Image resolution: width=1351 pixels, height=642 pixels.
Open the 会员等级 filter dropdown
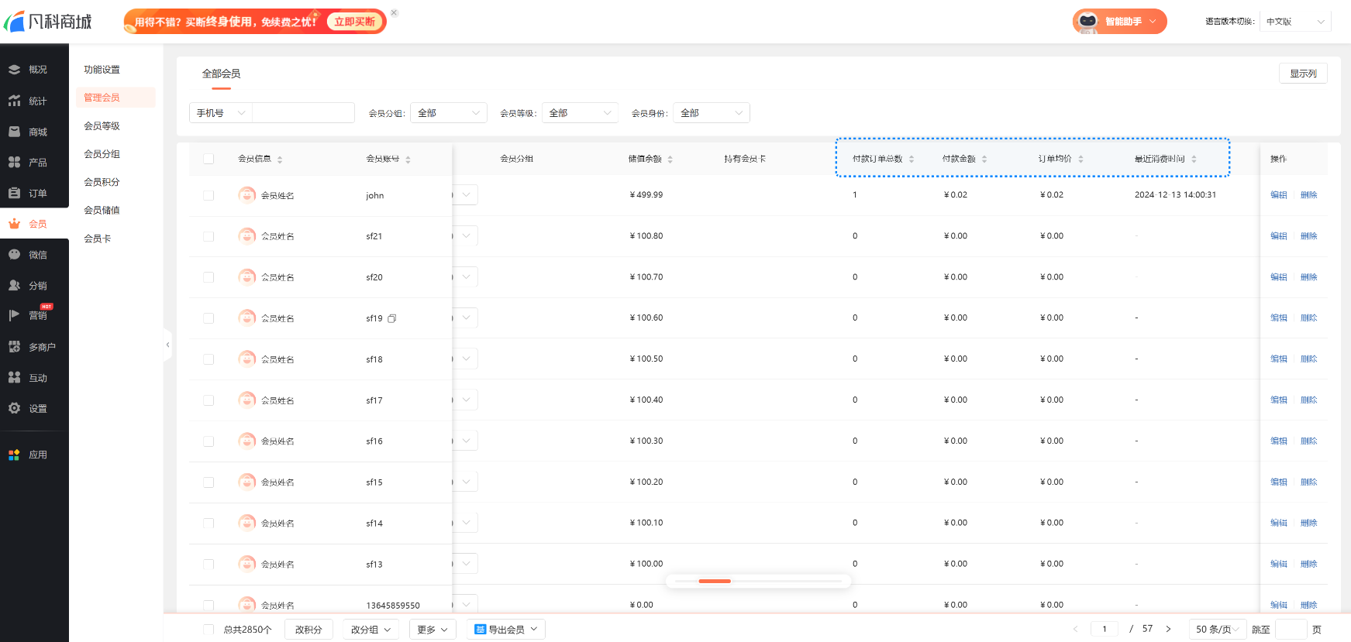pyautogui.click(x=580, y=113)
